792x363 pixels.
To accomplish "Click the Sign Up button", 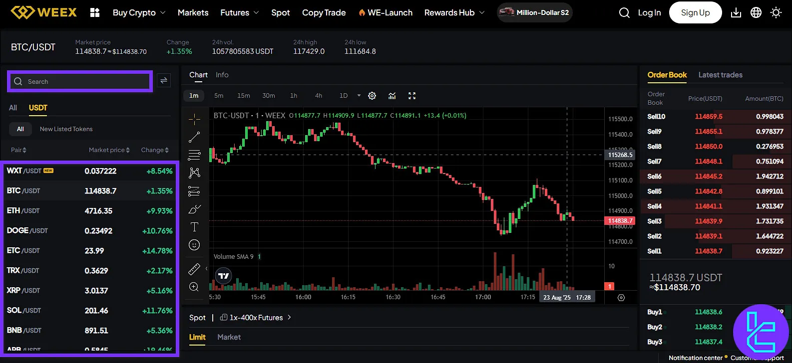I will (x=695, y=12).
